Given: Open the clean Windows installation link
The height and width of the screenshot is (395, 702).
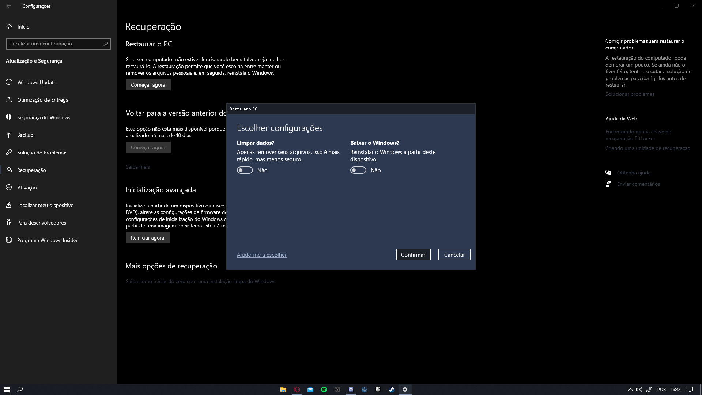Looking at the screenshot, I should pyautogui.click(x=200, y=282).
